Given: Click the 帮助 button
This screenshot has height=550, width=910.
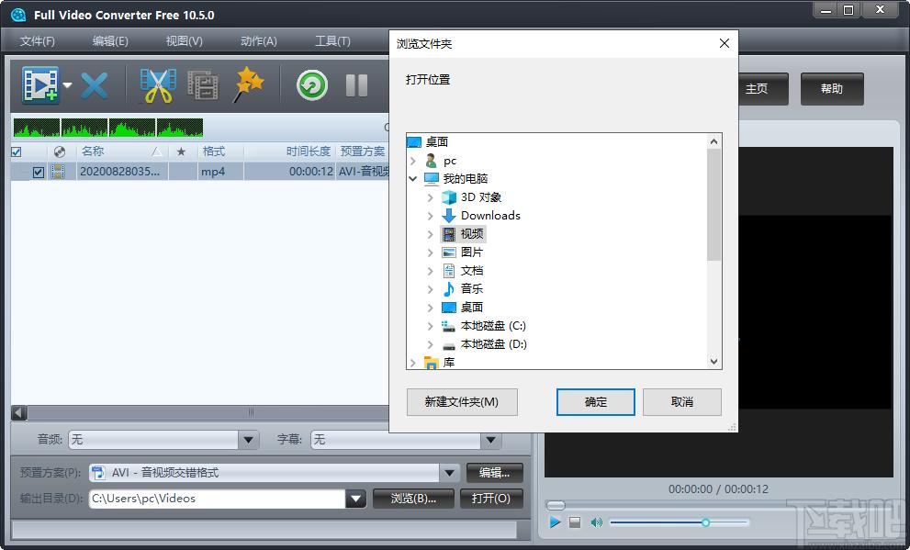Looking at the screenshot, I should point(832,89).
